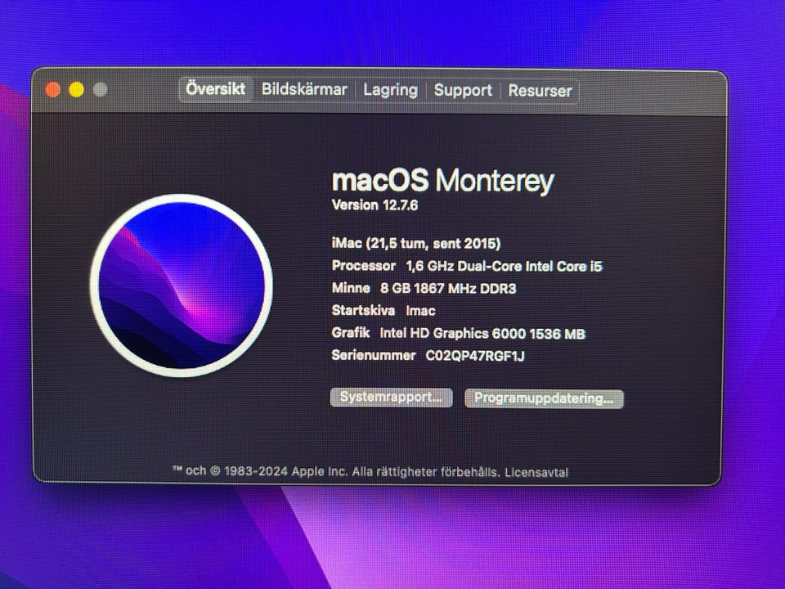Image resolution: width=785 pixels, height=589 pixels.
Task: Open the Bildskärmar tab
Action: point(304,90)
